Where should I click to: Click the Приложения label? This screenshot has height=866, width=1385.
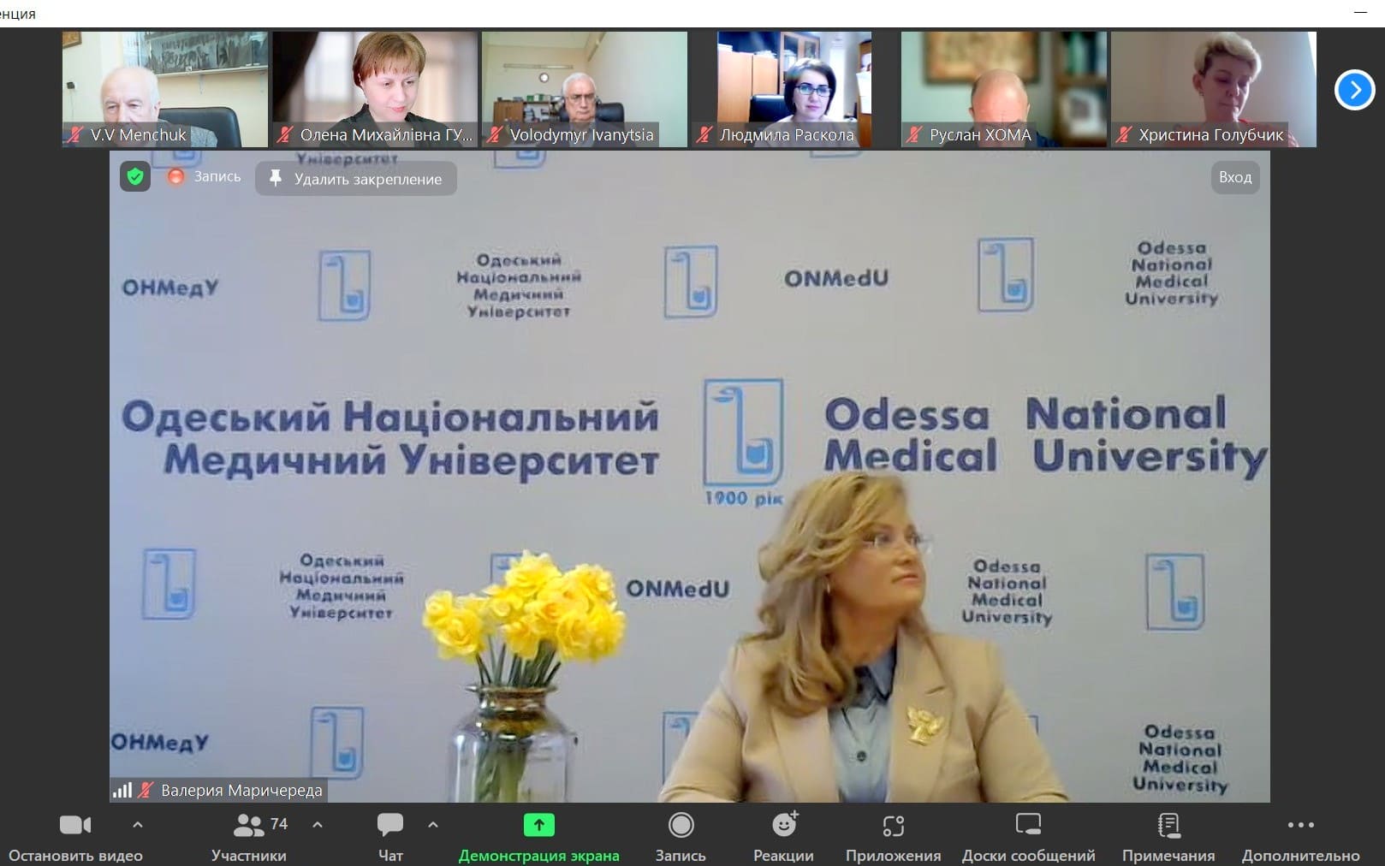point(894,856)
